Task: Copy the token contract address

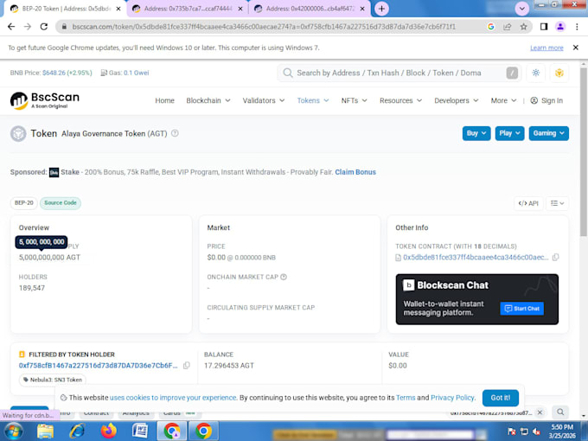Action: (555, 258)
